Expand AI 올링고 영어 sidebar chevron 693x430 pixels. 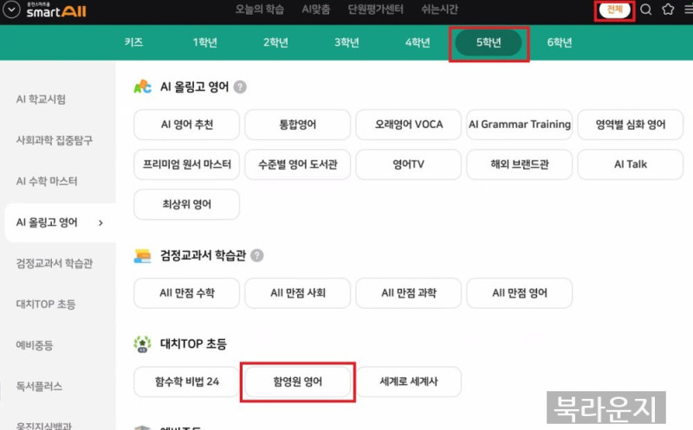(100, 223)
